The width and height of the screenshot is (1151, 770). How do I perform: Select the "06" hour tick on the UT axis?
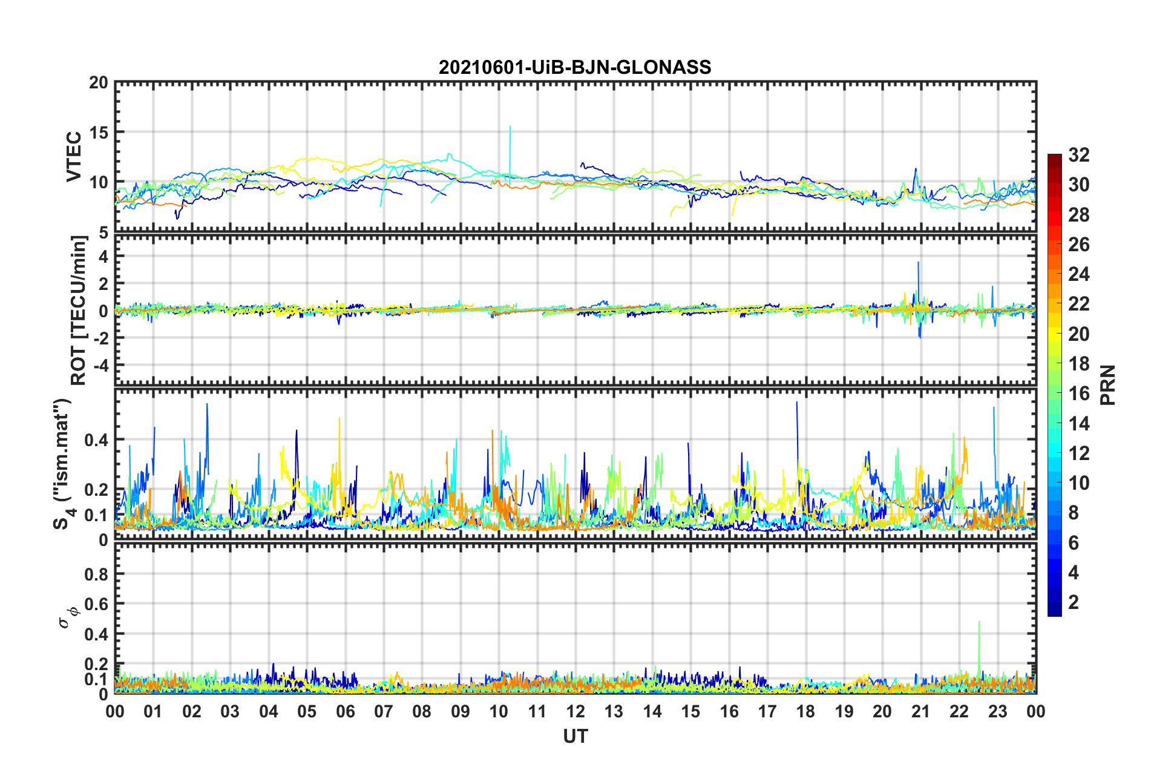pyautogui.click(x=346, y=711)
